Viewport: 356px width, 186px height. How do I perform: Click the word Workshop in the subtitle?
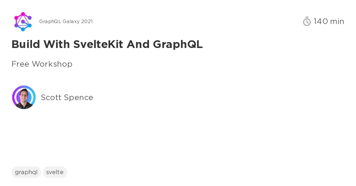pyautogui.click(x=52, y=64)
